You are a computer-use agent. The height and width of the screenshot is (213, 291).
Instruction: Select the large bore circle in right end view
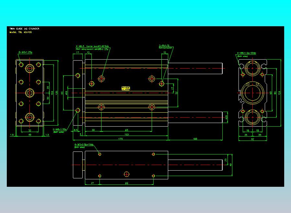[253, 92]
